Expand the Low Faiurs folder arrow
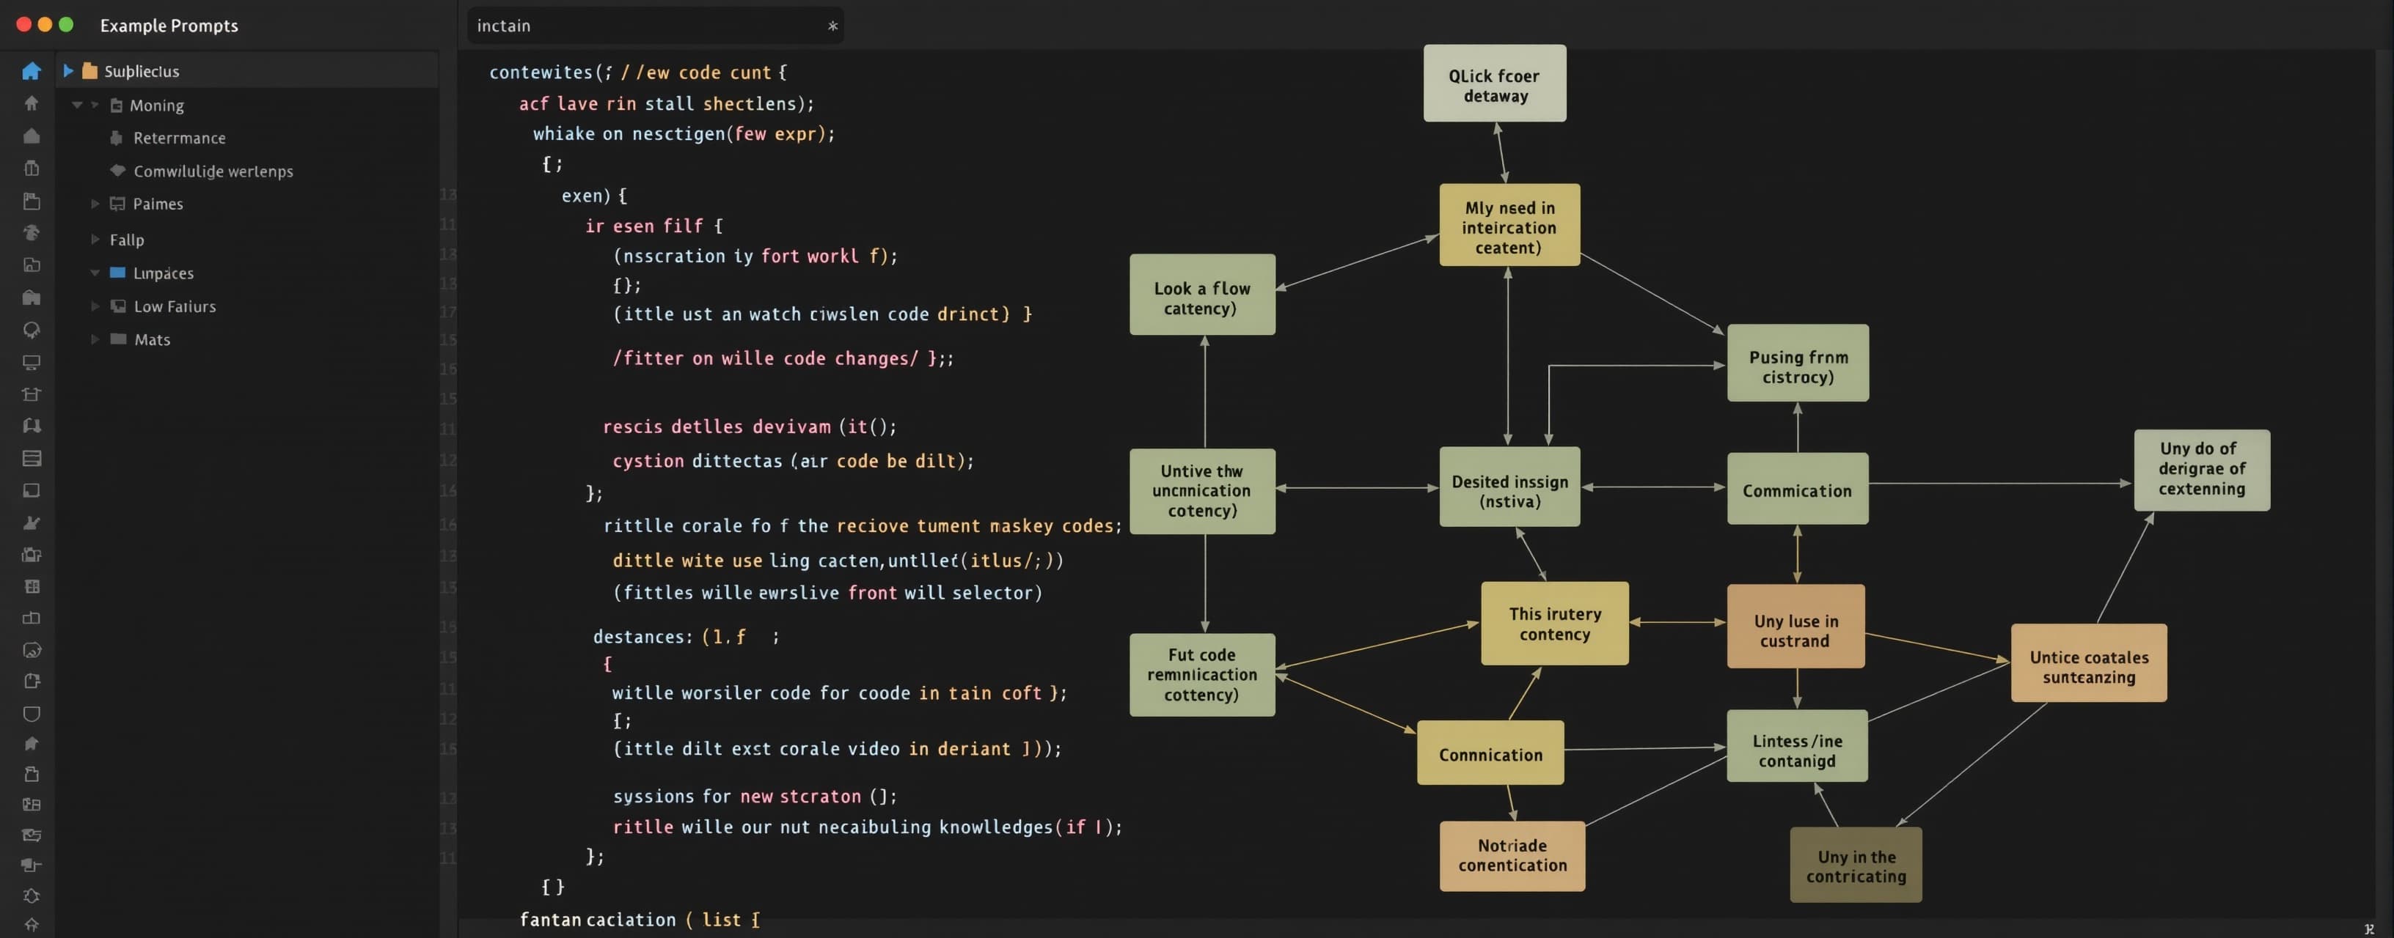Image resolution: width=2394 pixels, height=938 pixels. pyautogui.click(x=95, y=306)
